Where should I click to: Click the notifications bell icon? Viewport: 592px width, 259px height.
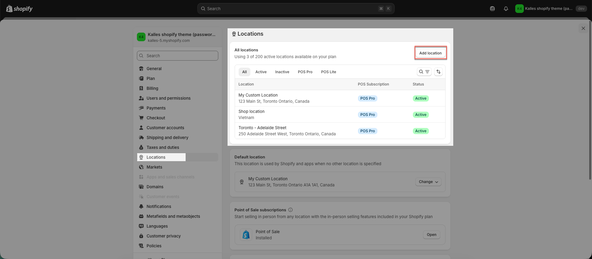pos(506,9)
